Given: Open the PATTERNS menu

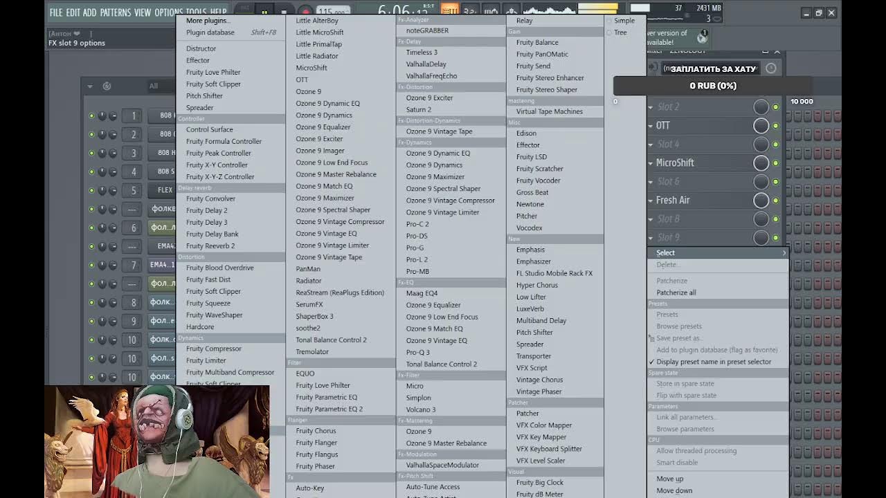Looking at the screenshot, I should point(116,12).
